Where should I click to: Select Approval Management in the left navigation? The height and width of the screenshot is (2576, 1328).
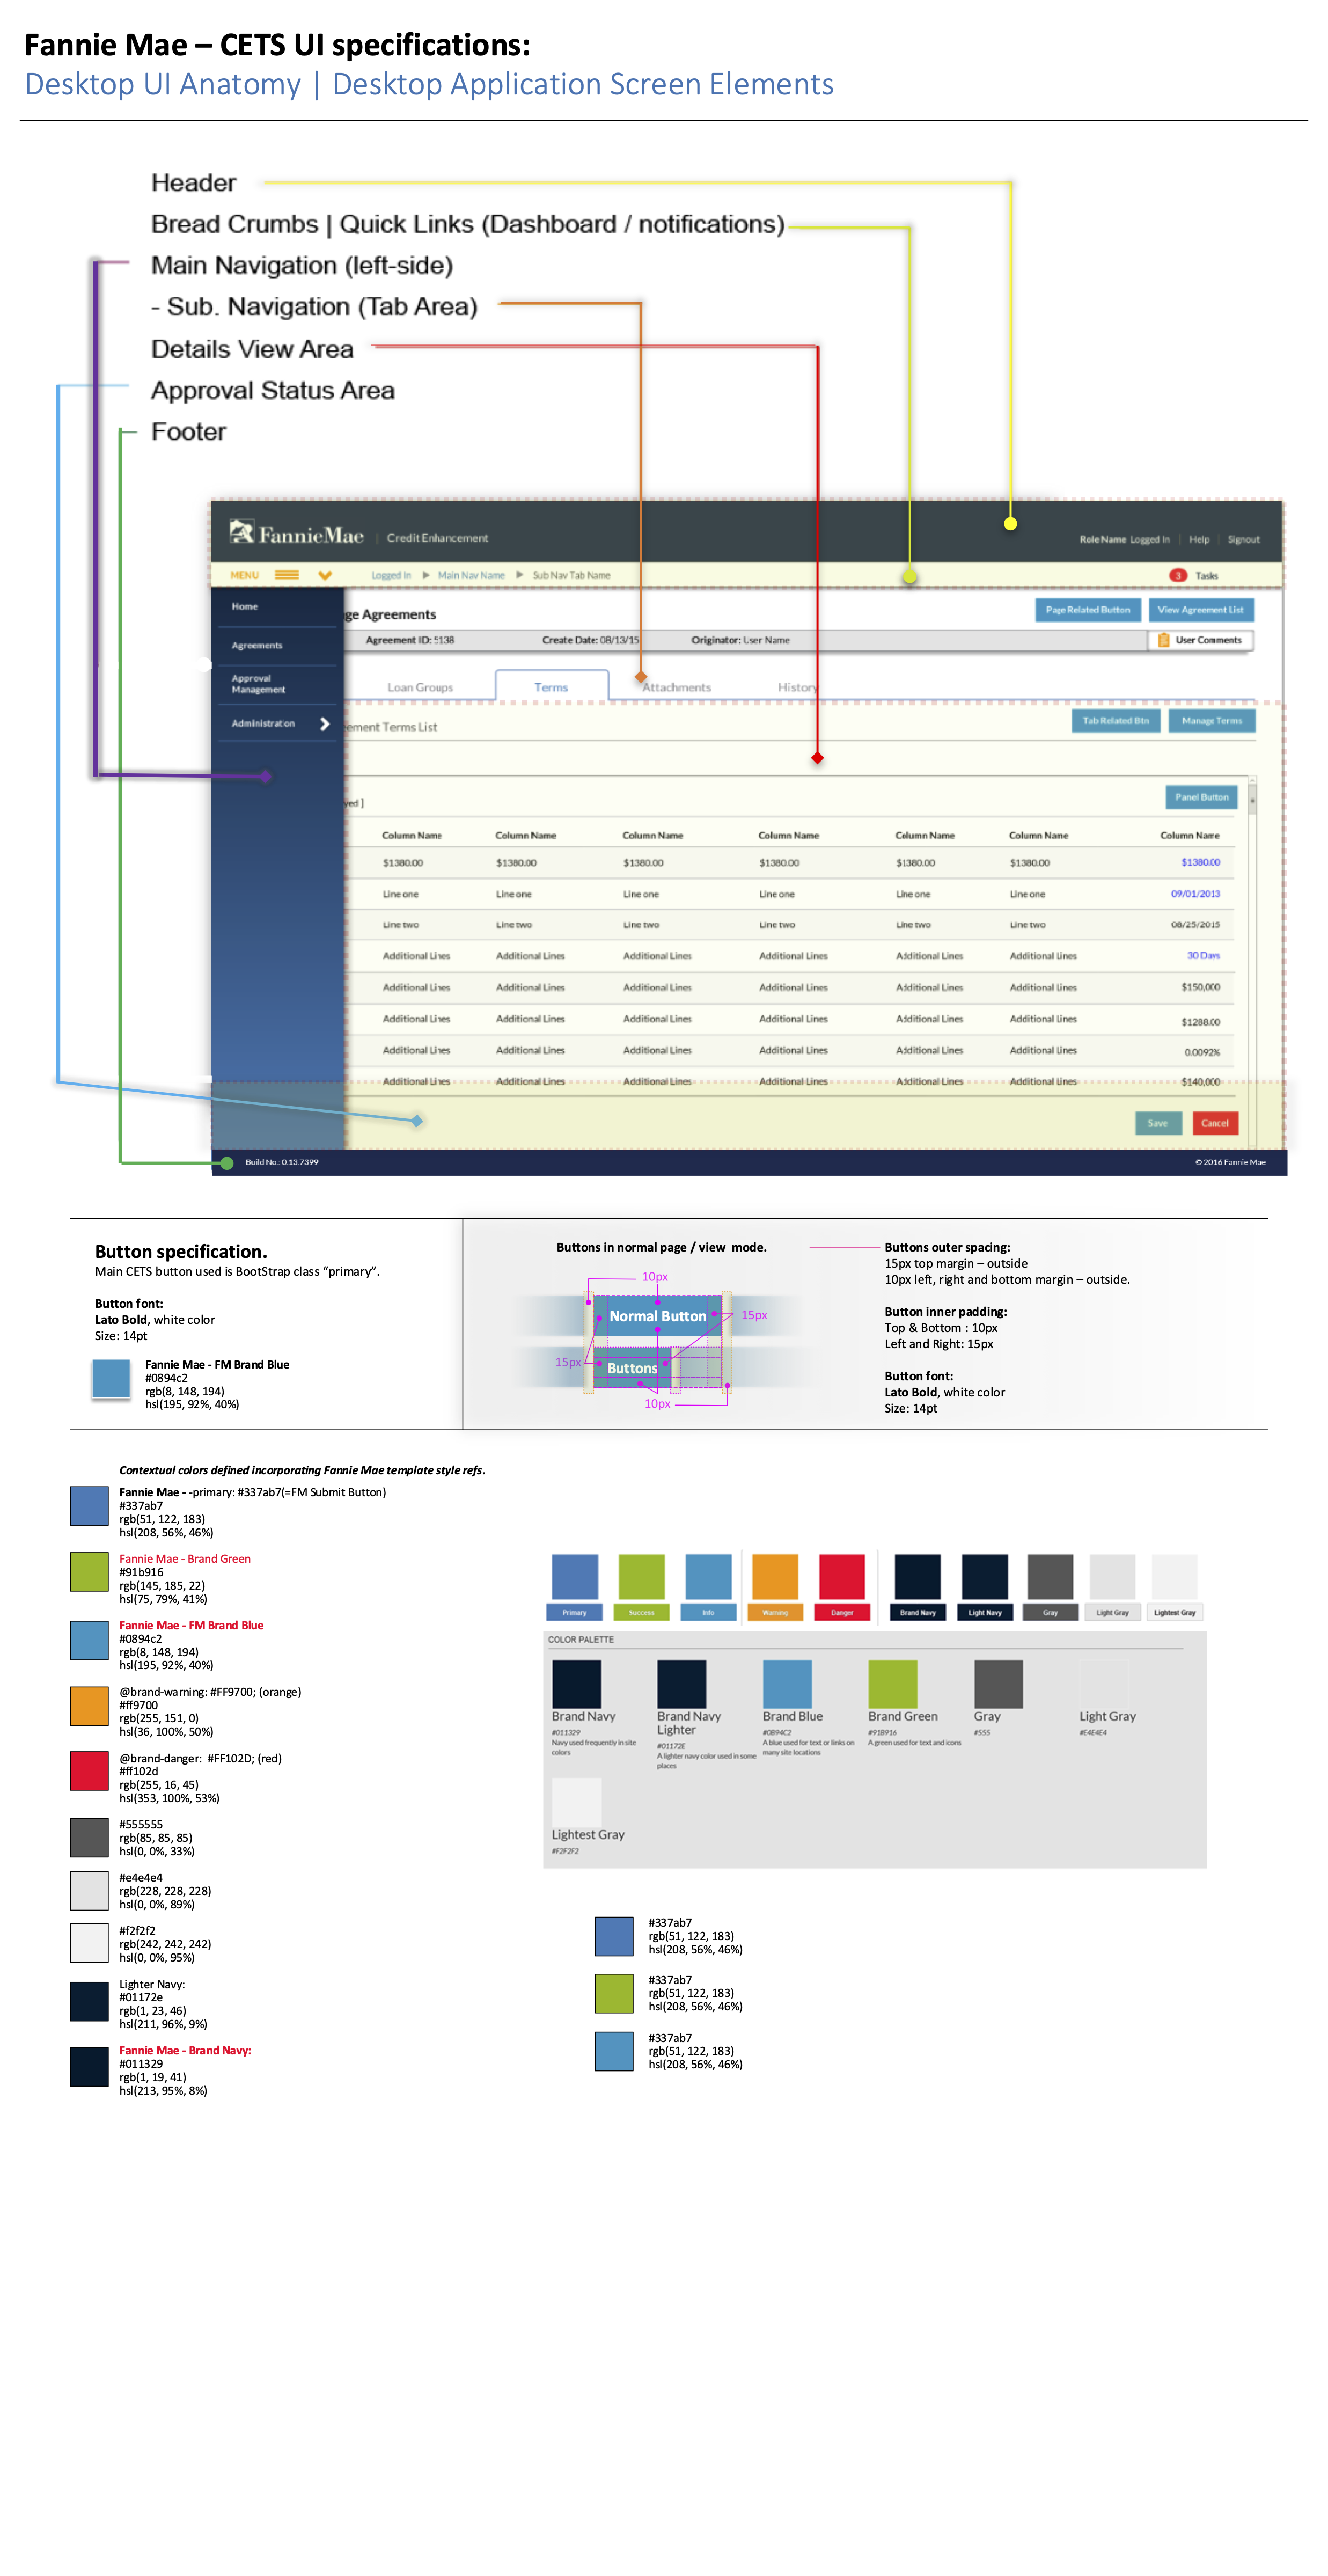[258, 684]
